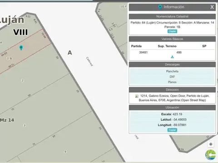
Task: Click the Cabred street label
Action: [89, 62]
